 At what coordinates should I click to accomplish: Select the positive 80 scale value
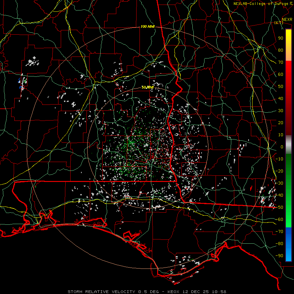tap(281, 50)
